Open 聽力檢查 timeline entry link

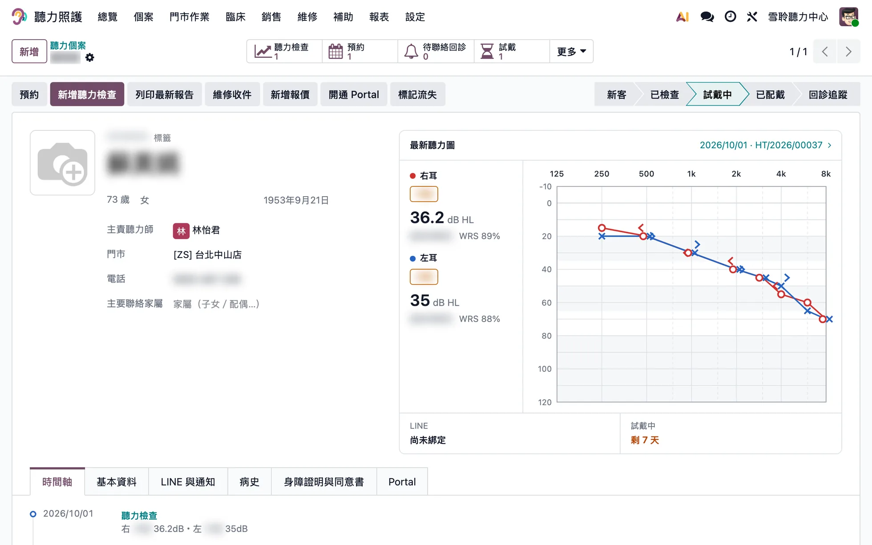tap(139, 516)
